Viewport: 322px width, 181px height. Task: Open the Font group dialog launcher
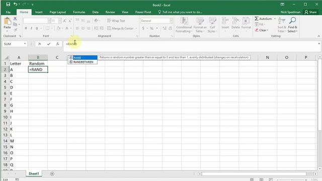[x=71, y=36]
